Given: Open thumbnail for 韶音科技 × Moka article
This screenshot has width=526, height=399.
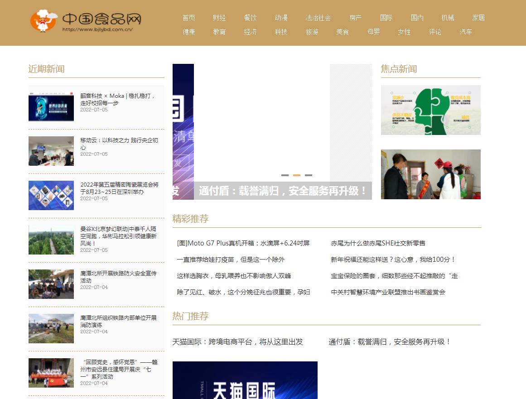Looking at the screenshot, I should click(x=51, y=106).
